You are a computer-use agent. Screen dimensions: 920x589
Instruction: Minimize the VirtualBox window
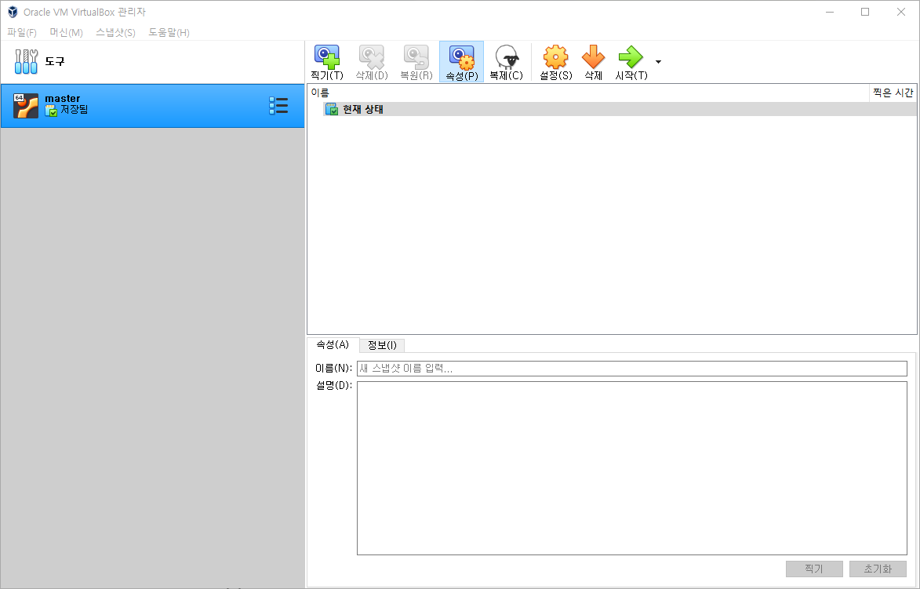[830, 12]
